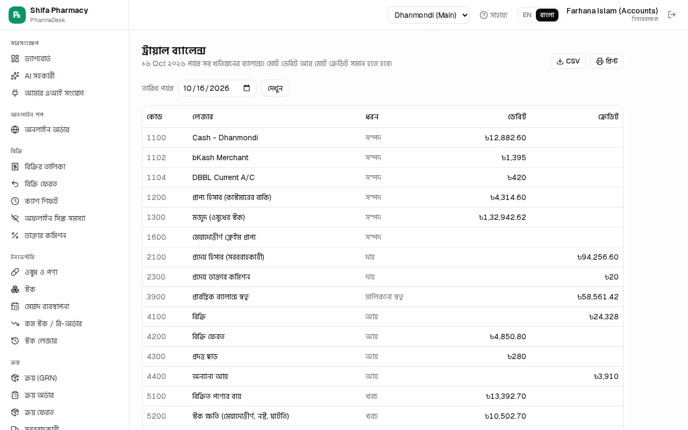Image resolution: width=688 pixels, height=430 pixels.
Task: Click the অনলাইন অর্ডার globe icon
Action: point(15,130)
